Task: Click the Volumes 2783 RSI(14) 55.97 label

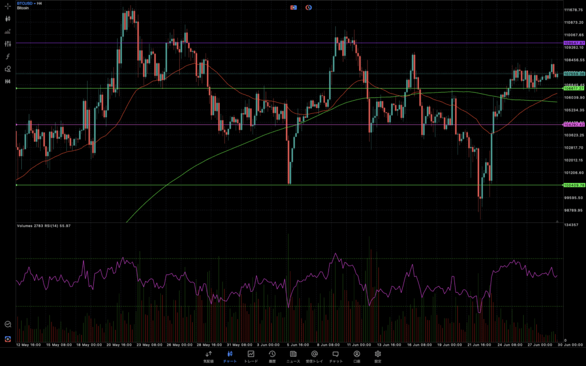Action: pos(43,226)
